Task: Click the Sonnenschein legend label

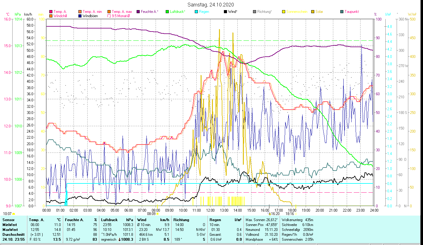Action: click(296, 12)
